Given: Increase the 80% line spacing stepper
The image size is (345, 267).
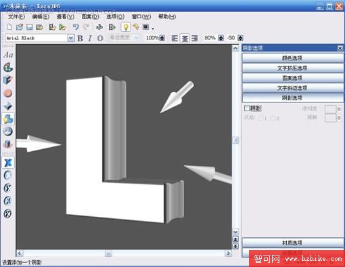Looking at the screenshot, I should coord(221,37).
